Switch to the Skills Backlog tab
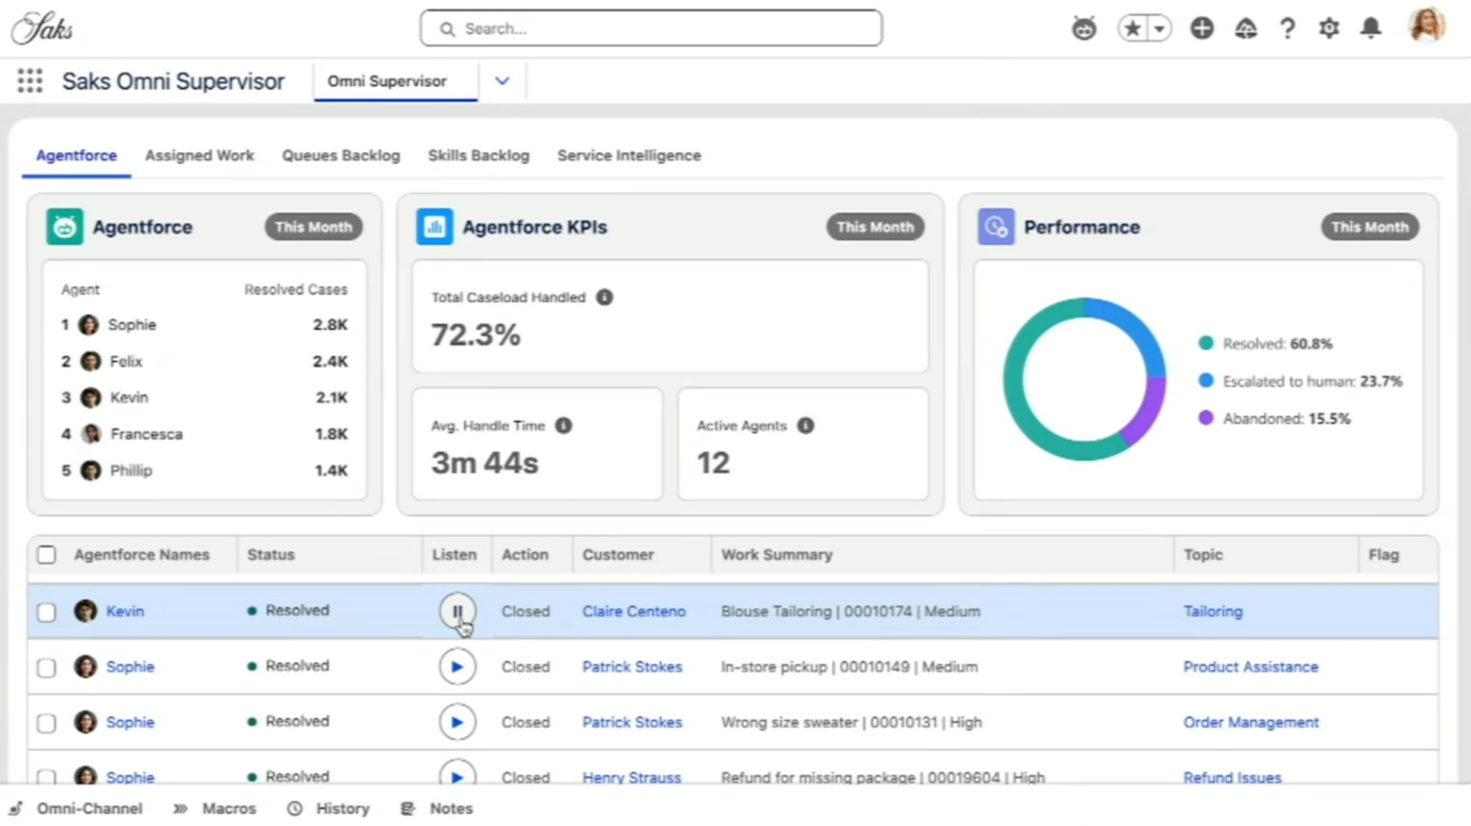 click(479, 155)
